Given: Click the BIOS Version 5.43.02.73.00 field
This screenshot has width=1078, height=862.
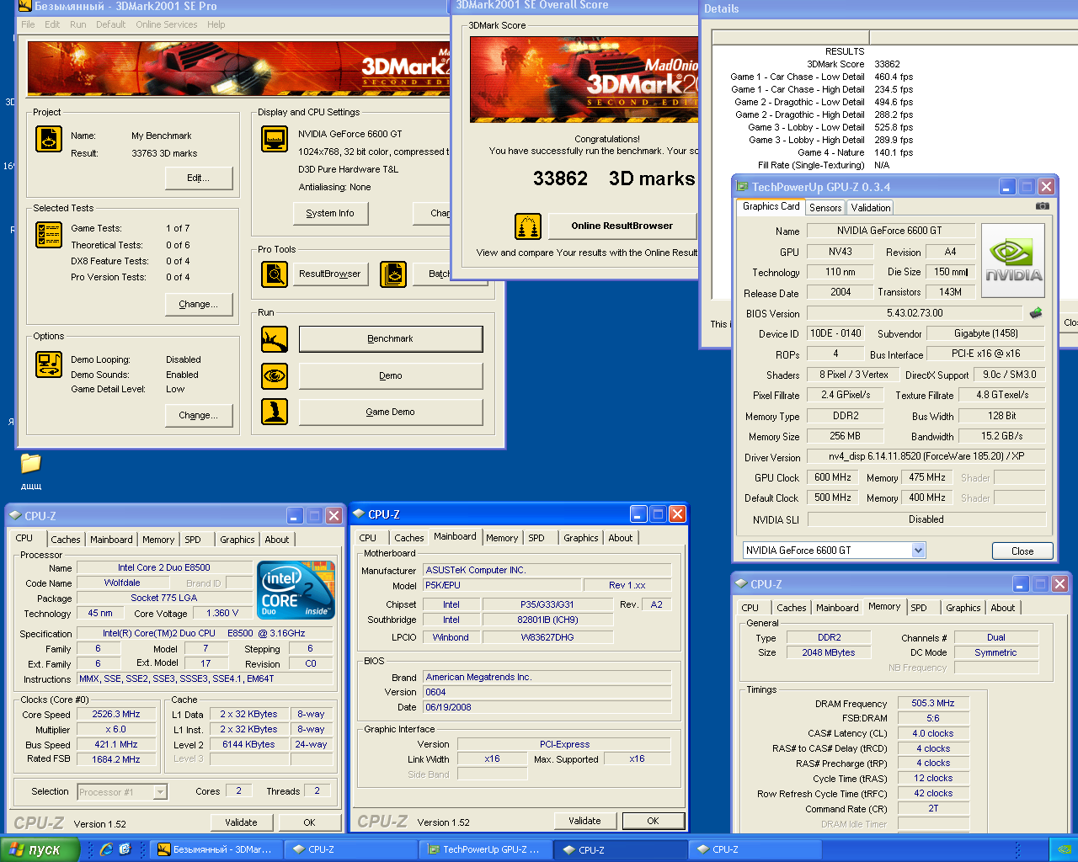Looking at the screenshot, I should tap(915, 313).
